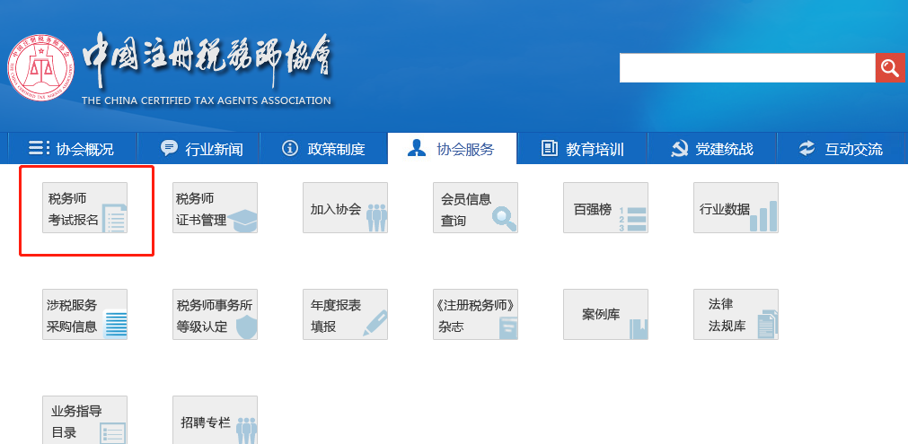Click the people icon in 招聘专栏 tile
This screenshot has width=908, height=444.
point(247,431)
